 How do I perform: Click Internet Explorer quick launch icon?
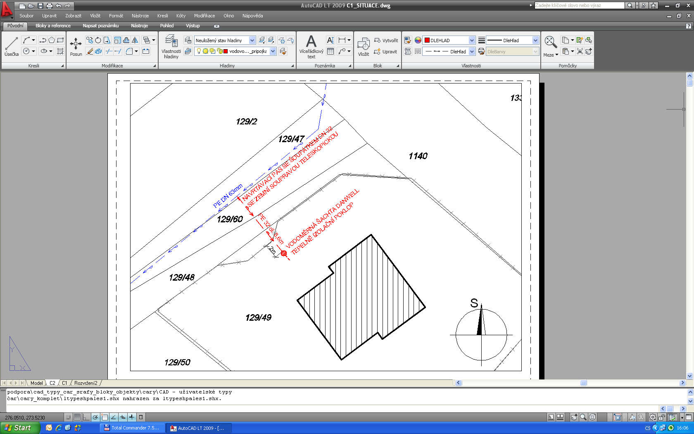tap(59, 428)
